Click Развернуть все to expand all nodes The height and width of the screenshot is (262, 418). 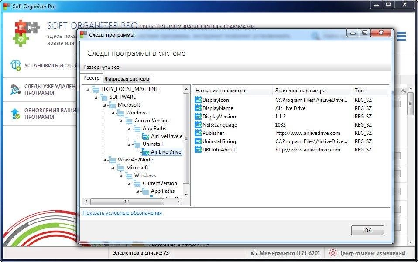(x=101, y=67)
